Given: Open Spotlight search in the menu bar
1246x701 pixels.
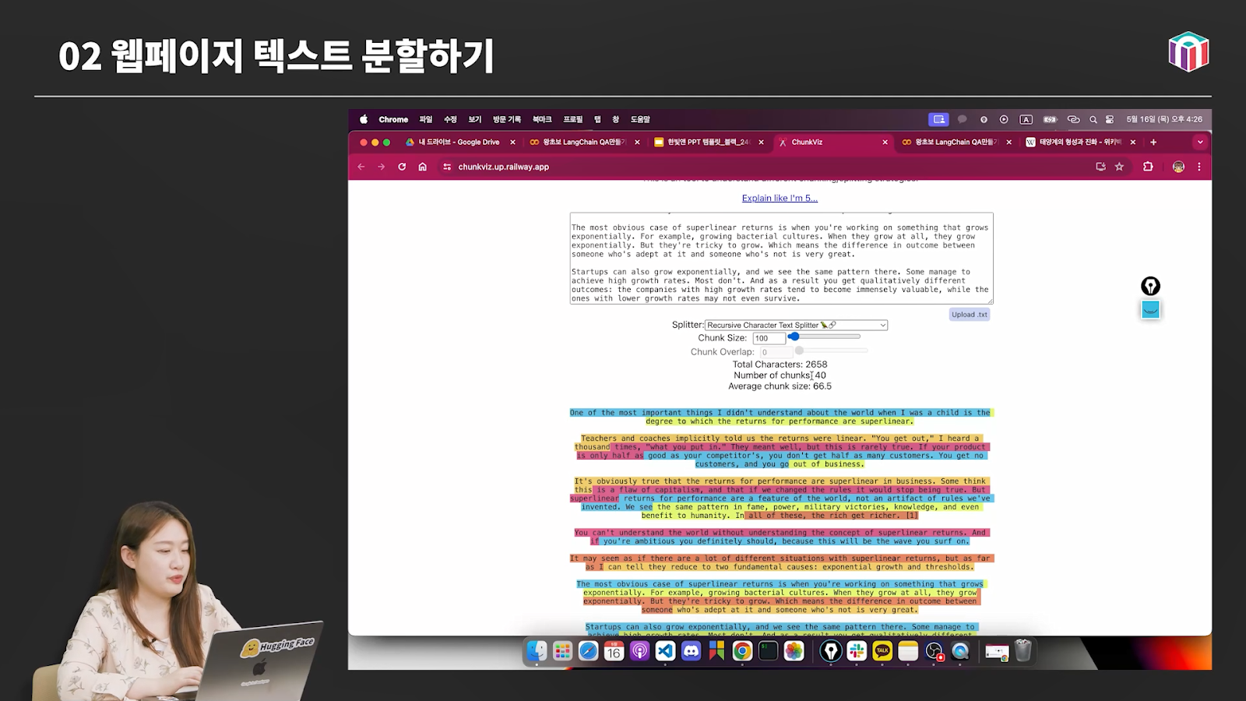Looking at the screenshot, I should point(1093,119).
